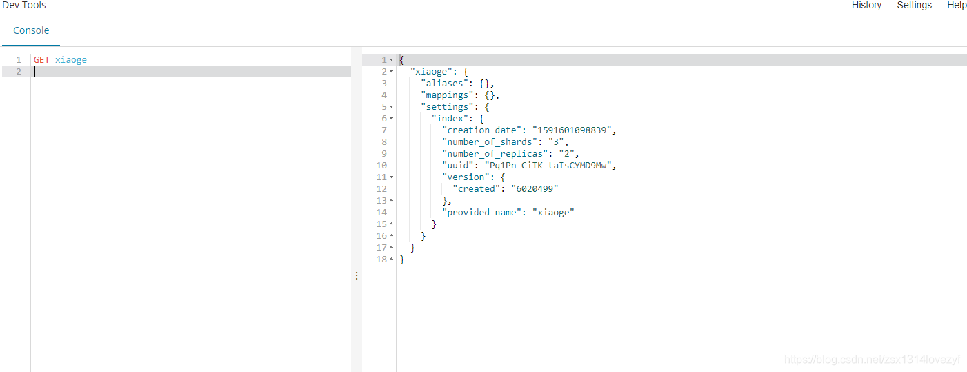Screen dimensions: 967x372
Task: Click the "created" value 6020499
Action: pyautogui.click(x=534, y=189)
